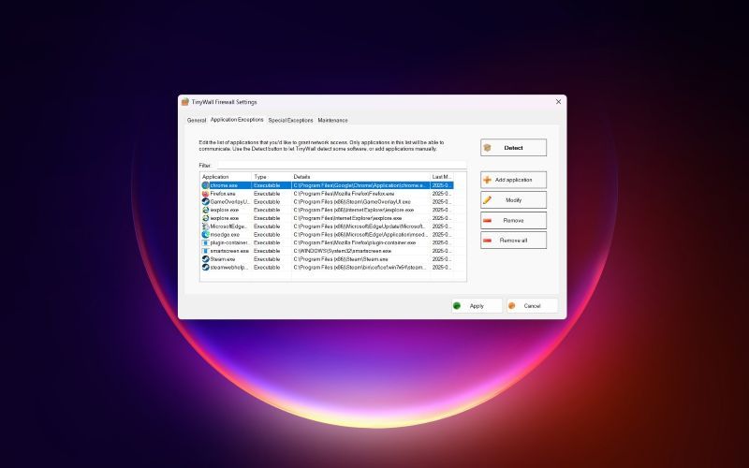Click the chrome.exe icon in the list

205,185
